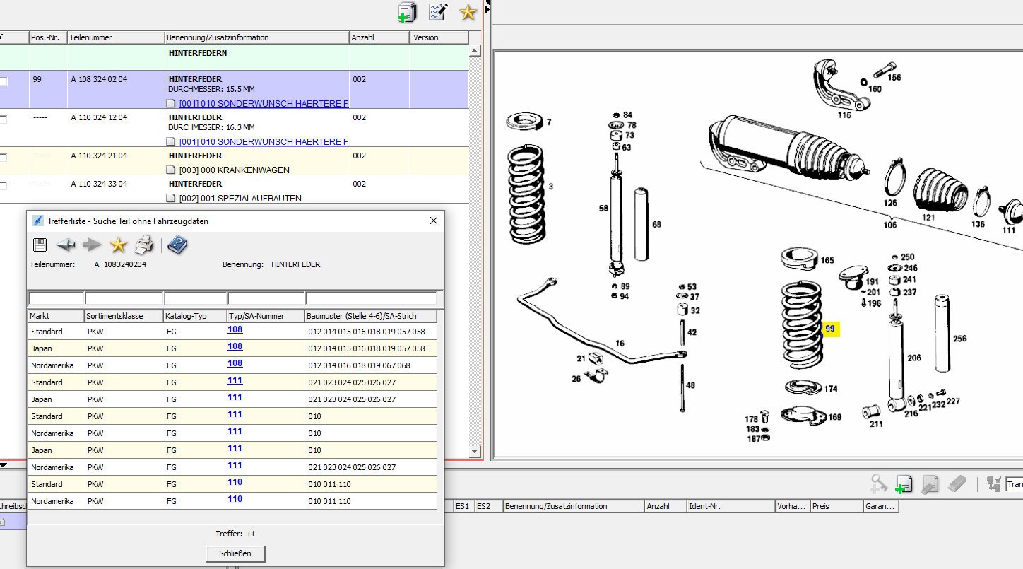Open type 108 link in first Standard row
The image size is (1023, 569).
click(235, 329)
